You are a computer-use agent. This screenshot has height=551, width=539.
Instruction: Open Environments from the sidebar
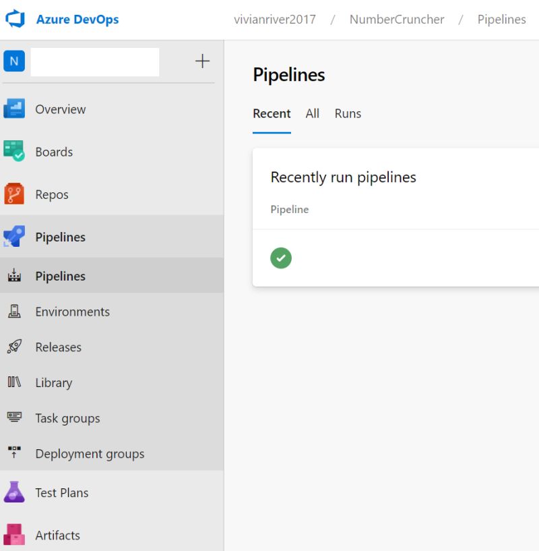click(x=15, y=311)
